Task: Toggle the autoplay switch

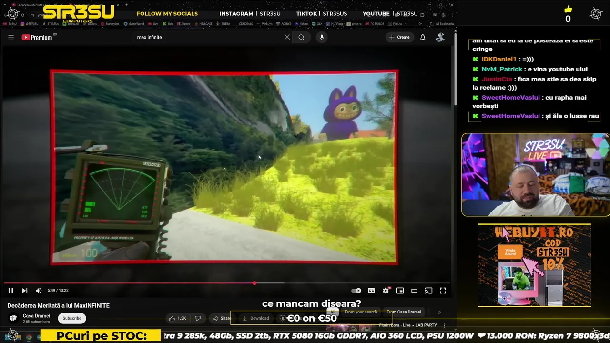Action: click(x=356, y=291)
